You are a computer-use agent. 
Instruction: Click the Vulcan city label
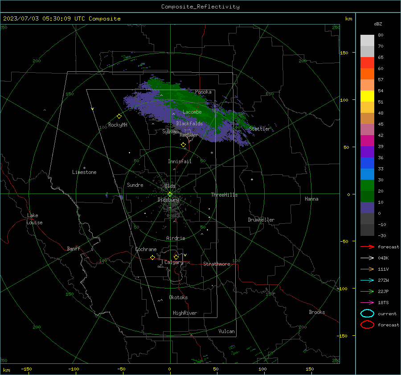(227, 331)
